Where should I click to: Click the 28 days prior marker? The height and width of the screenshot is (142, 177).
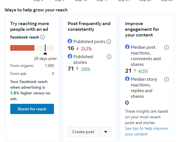[45, 53]
